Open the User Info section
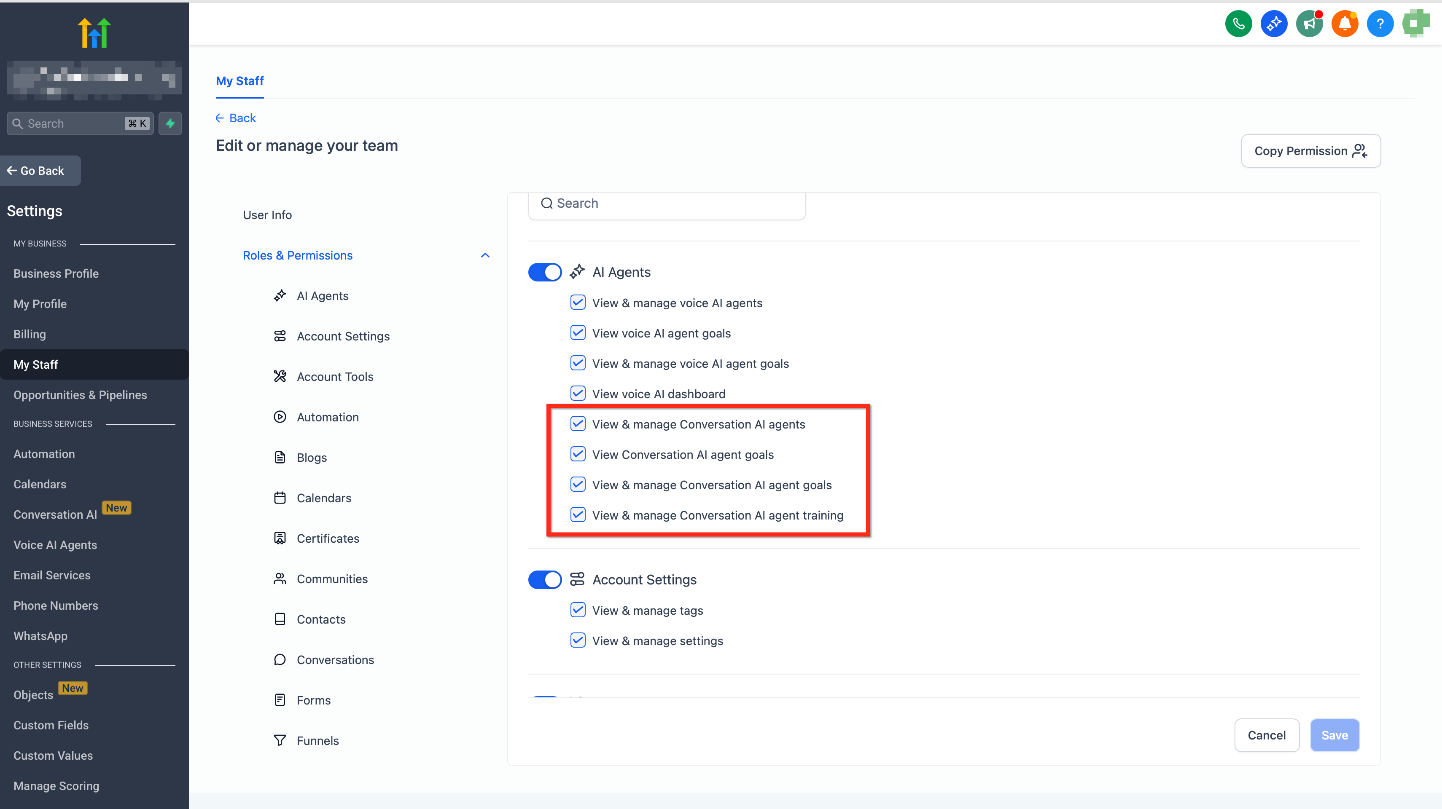 coord(267,215)
